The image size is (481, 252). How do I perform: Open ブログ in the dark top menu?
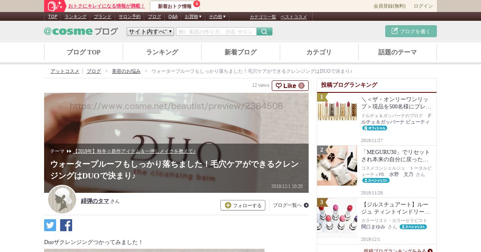pos(154,16)
